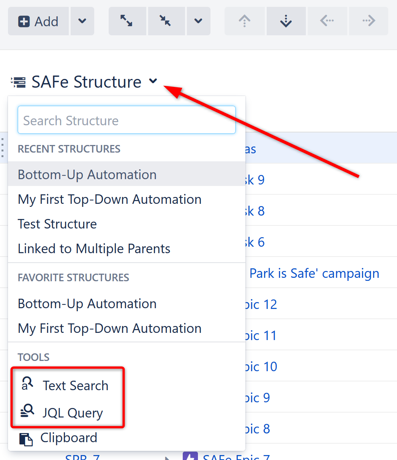
Task: Open the SAFe Structure name dropdown
Action: [x=153, y=81]
